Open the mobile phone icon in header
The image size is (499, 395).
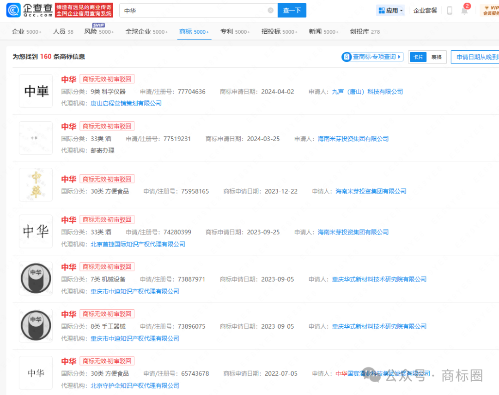click(x=450, y=11)
